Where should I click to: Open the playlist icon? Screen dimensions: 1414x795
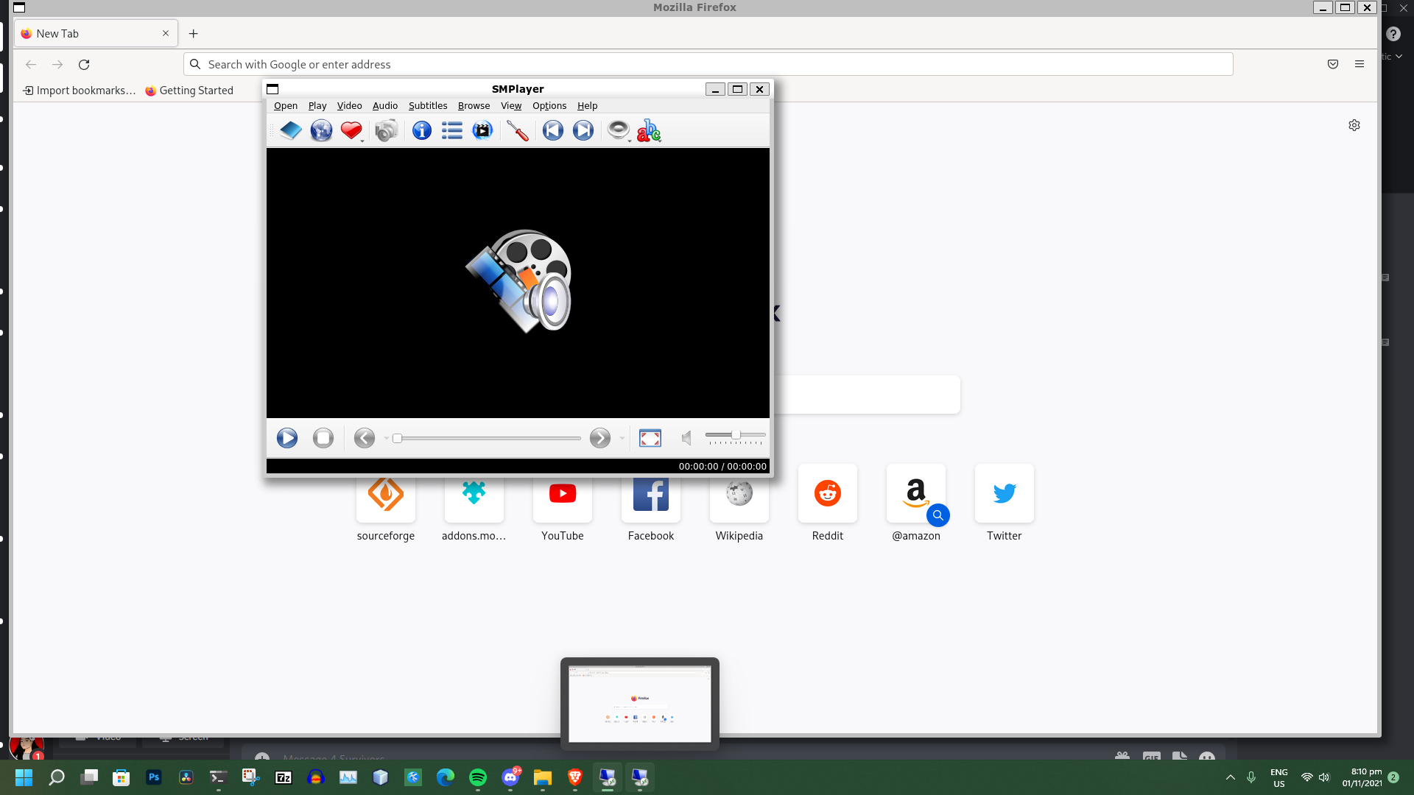point(451,130)
